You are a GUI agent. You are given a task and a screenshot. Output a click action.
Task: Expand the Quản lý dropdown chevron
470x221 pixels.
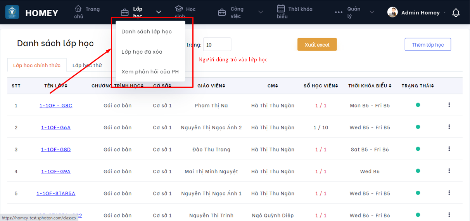click(x=372, y=12)
